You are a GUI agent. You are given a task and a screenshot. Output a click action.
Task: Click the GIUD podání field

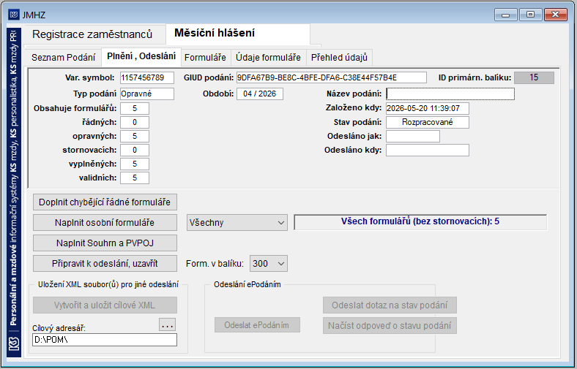pos(332,78)
